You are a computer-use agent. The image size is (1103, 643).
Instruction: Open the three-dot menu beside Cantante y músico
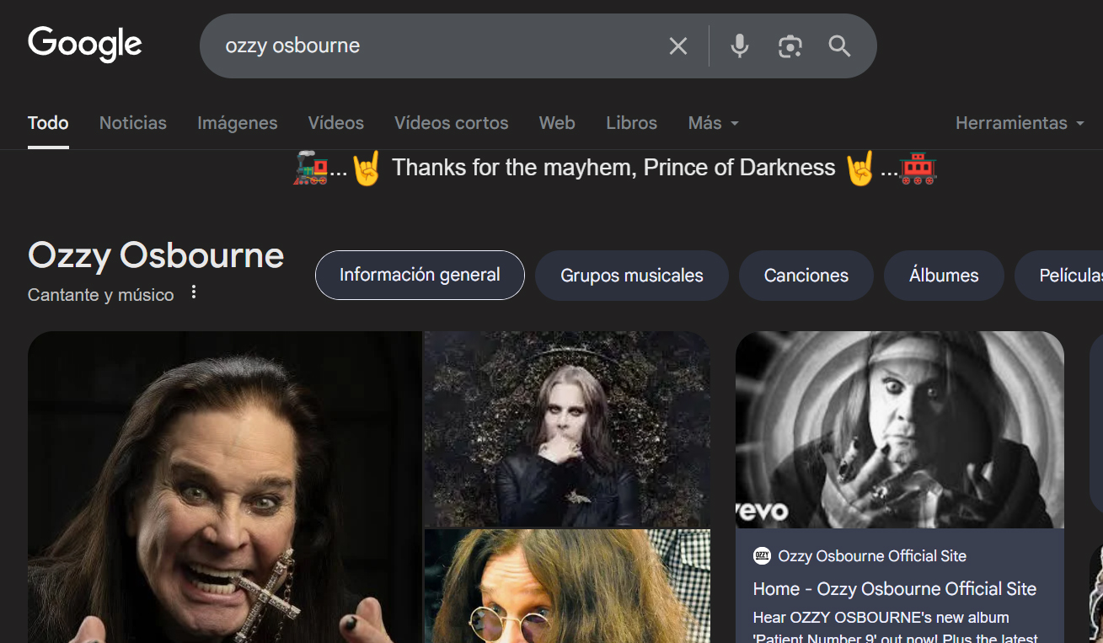(194, 292)
